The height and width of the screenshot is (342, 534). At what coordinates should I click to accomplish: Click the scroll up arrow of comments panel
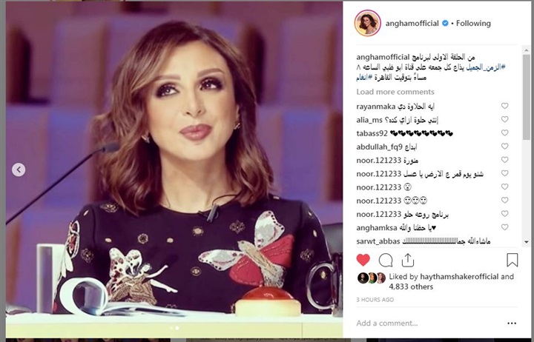[x=527, y=50]
